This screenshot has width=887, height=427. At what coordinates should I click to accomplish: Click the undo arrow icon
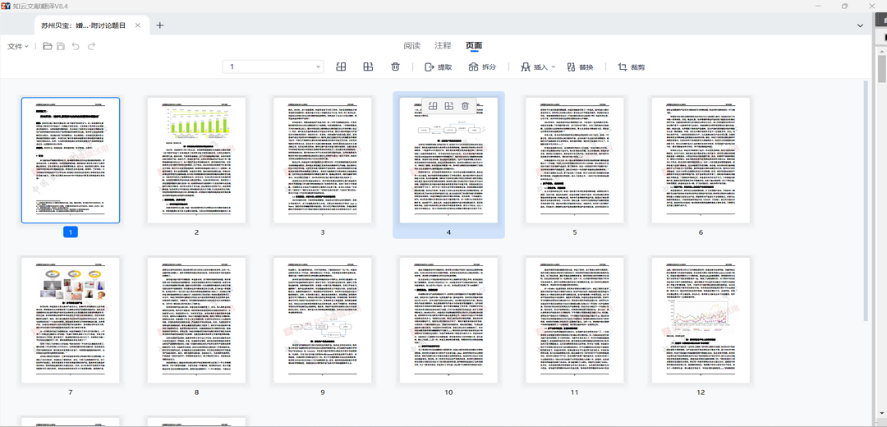pyautogui.click(x=76, y=47)
